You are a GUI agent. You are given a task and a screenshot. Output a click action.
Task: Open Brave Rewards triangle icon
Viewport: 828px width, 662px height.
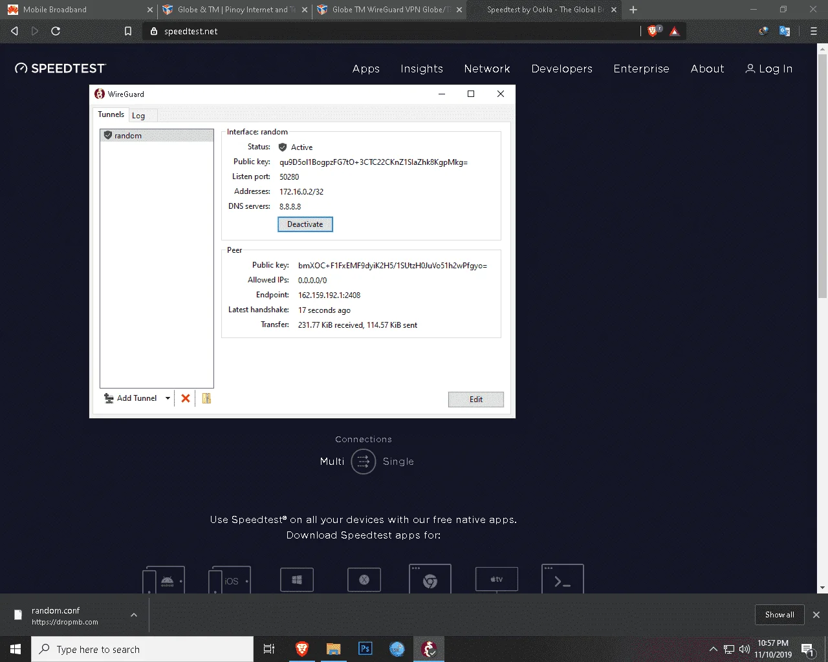pyautogui.click(x=675, y=31)
